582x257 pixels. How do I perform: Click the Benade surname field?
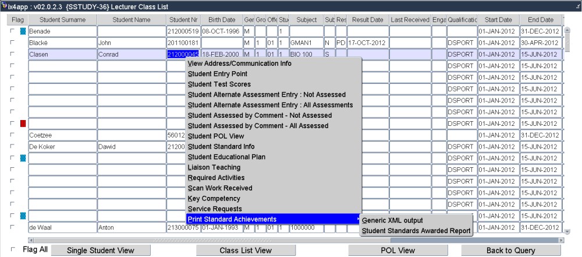62,31
